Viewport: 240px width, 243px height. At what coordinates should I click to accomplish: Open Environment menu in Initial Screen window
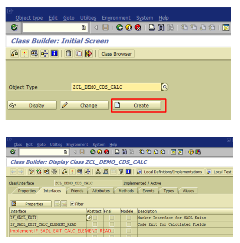tap(116, 18)
